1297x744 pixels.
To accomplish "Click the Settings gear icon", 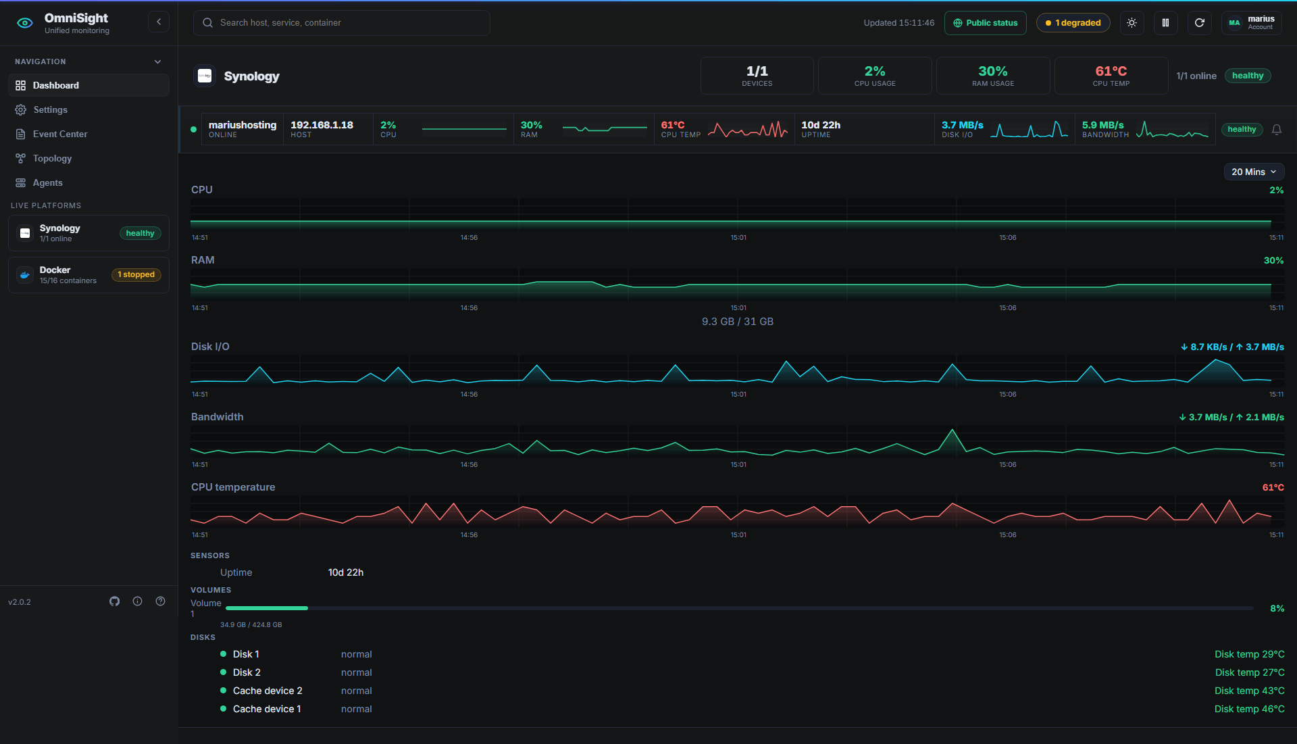I will [x=21, y=110].
